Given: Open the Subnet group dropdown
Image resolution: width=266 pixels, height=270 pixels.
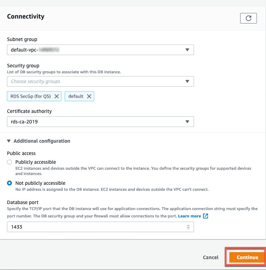Looking at the screenshot, I should pyautogui.click(x=100, y=50).
